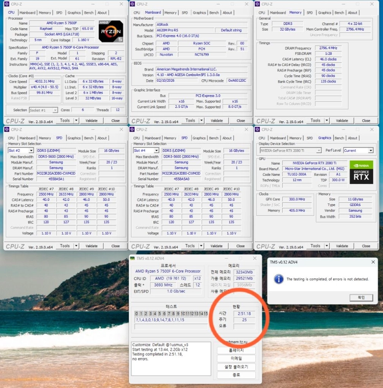
Task: Click the Multiplier value x40.4 (4.0 - 50.5)
Action: (x=44, y=87)
